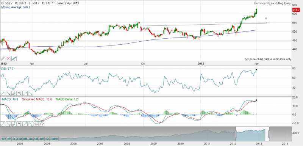The width and height of the screenshot is (303, 146).
Task: Set chart range to 5Y
Action: click(x=9, y=139)
